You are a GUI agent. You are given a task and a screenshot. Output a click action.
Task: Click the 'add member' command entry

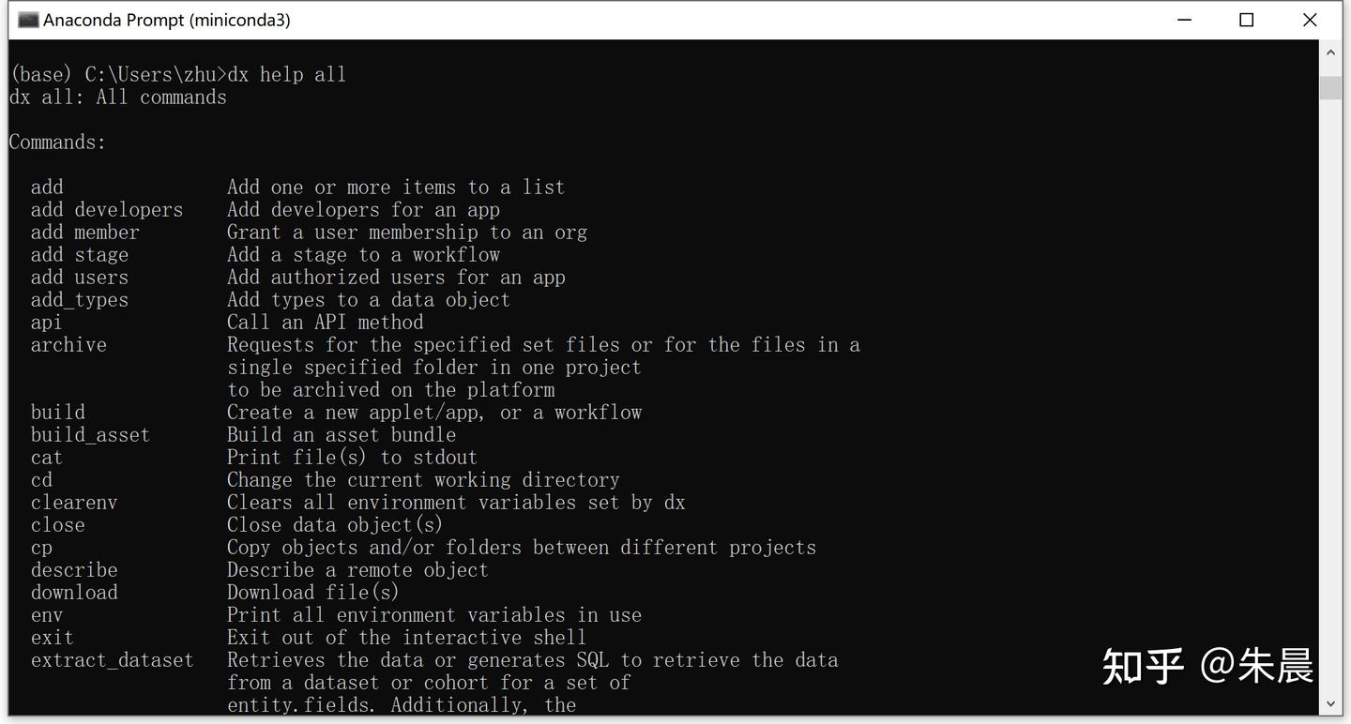(x=83, y=232)
